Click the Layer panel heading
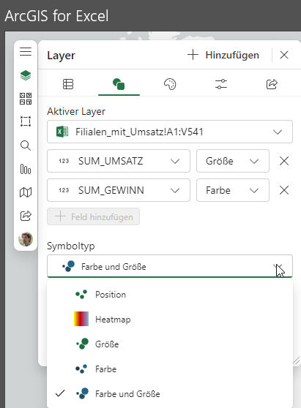 coord(62,56)
